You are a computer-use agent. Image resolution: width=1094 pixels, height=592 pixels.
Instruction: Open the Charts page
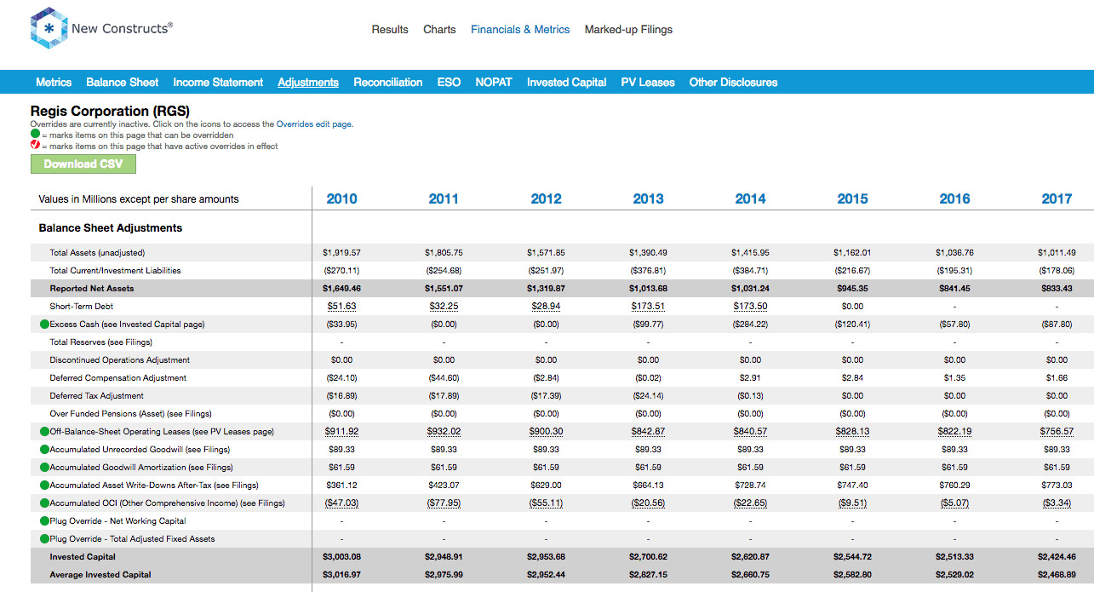[x=439, y=30]
